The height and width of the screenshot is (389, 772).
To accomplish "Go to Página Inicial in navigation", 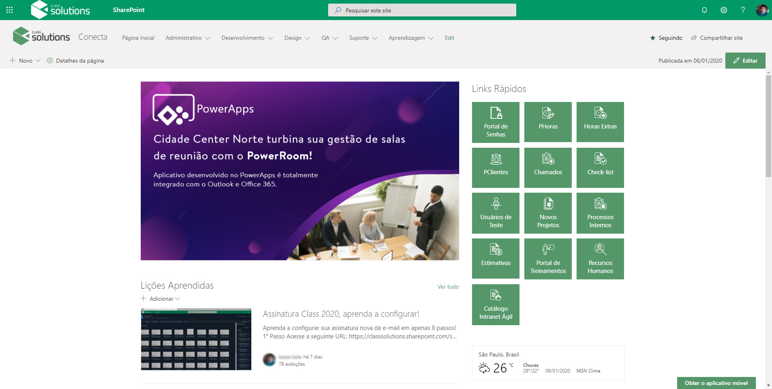I will tap(138, 38).
